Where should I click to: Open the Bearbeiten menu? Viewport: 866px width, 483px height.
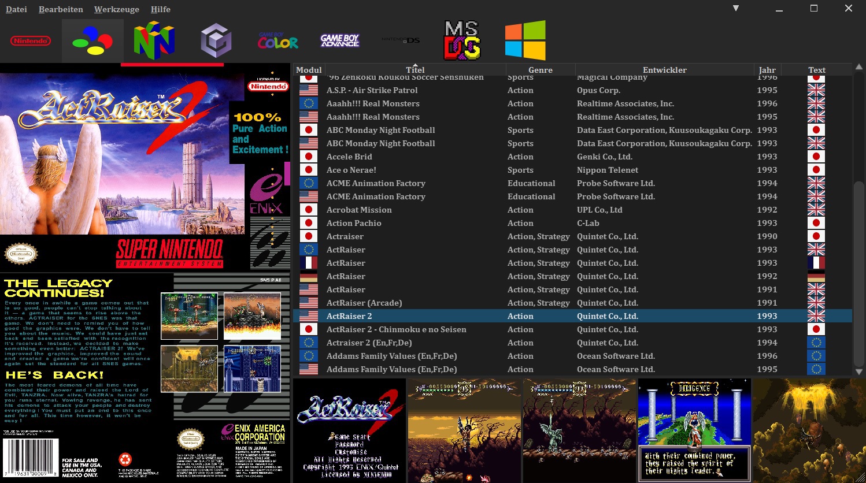pos(61,9)
